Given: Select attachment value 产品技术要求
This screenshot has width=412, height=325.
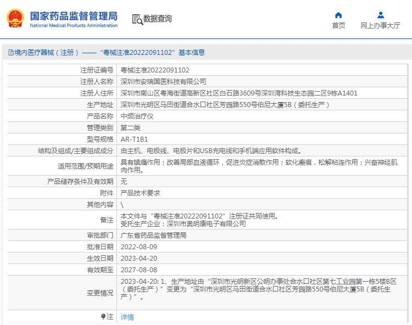Looking at the screenshot, I should [x=140, y=193].
